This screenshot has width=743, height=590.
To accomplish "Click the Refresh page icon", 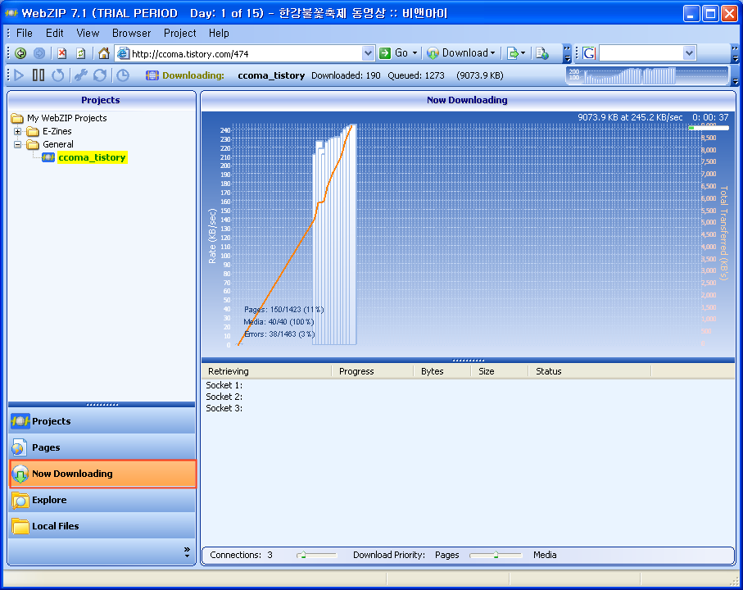I will [x=81, y=53].
